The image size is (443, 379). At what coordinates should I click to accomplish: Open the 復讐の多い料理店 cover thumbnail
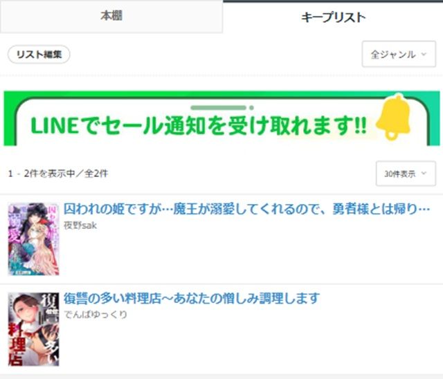pyautogui.click(x=33, y=329)
